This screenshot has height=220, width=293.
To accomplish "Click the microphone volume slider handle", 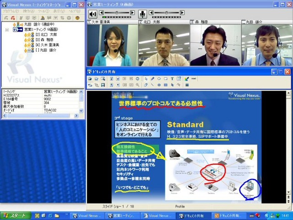I will (x=166, y=13).
